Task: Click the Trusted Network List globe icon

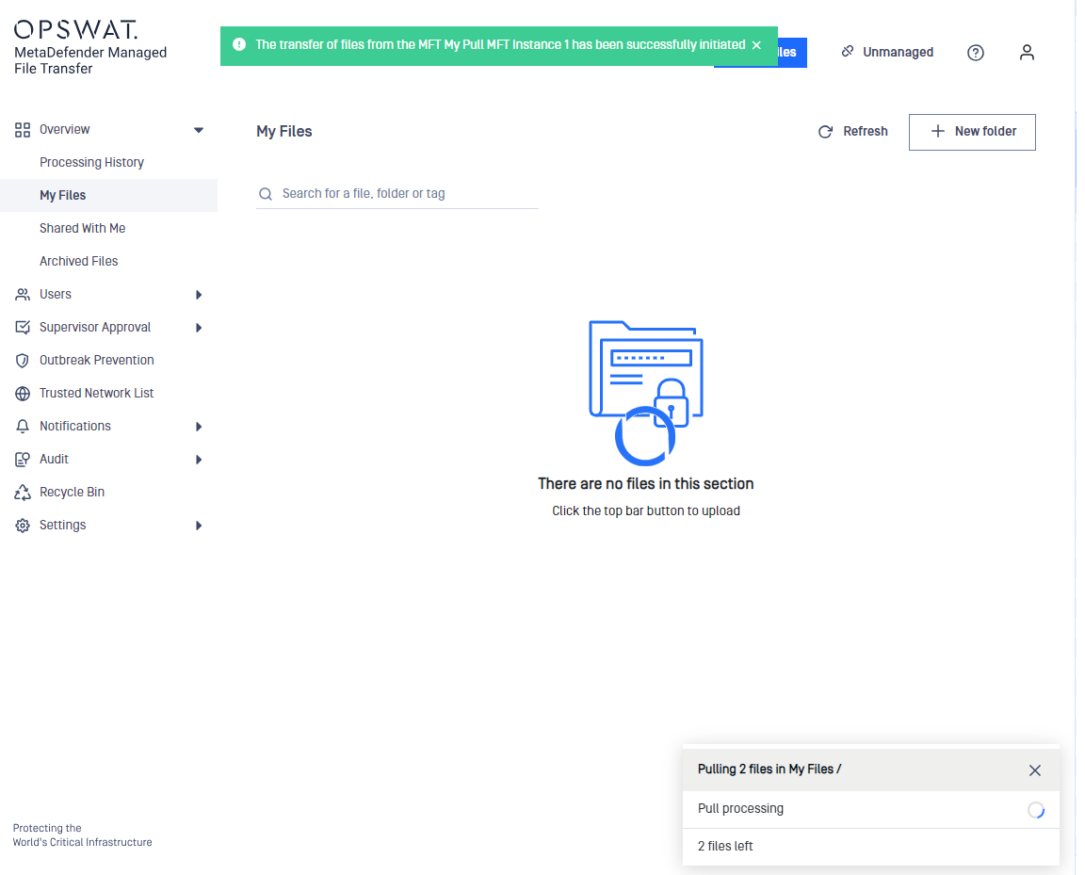Action: point(23,393)
